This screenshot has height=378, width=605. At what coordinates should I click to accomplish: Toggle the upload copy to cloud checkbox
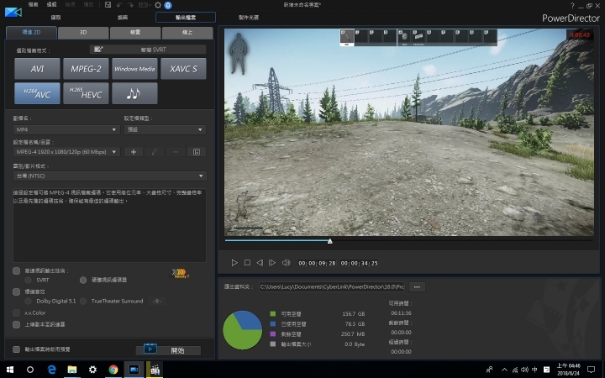pyautogui.click(x=16, y=324)
